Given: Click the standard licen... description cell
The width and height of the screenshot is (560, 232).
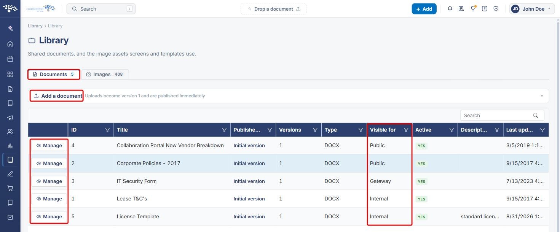Looking at the screenshot, I should coord(480,217).
